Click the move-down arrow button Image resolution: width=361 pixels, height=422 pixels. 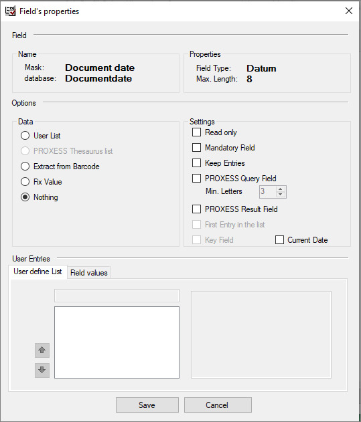[42, 370]
